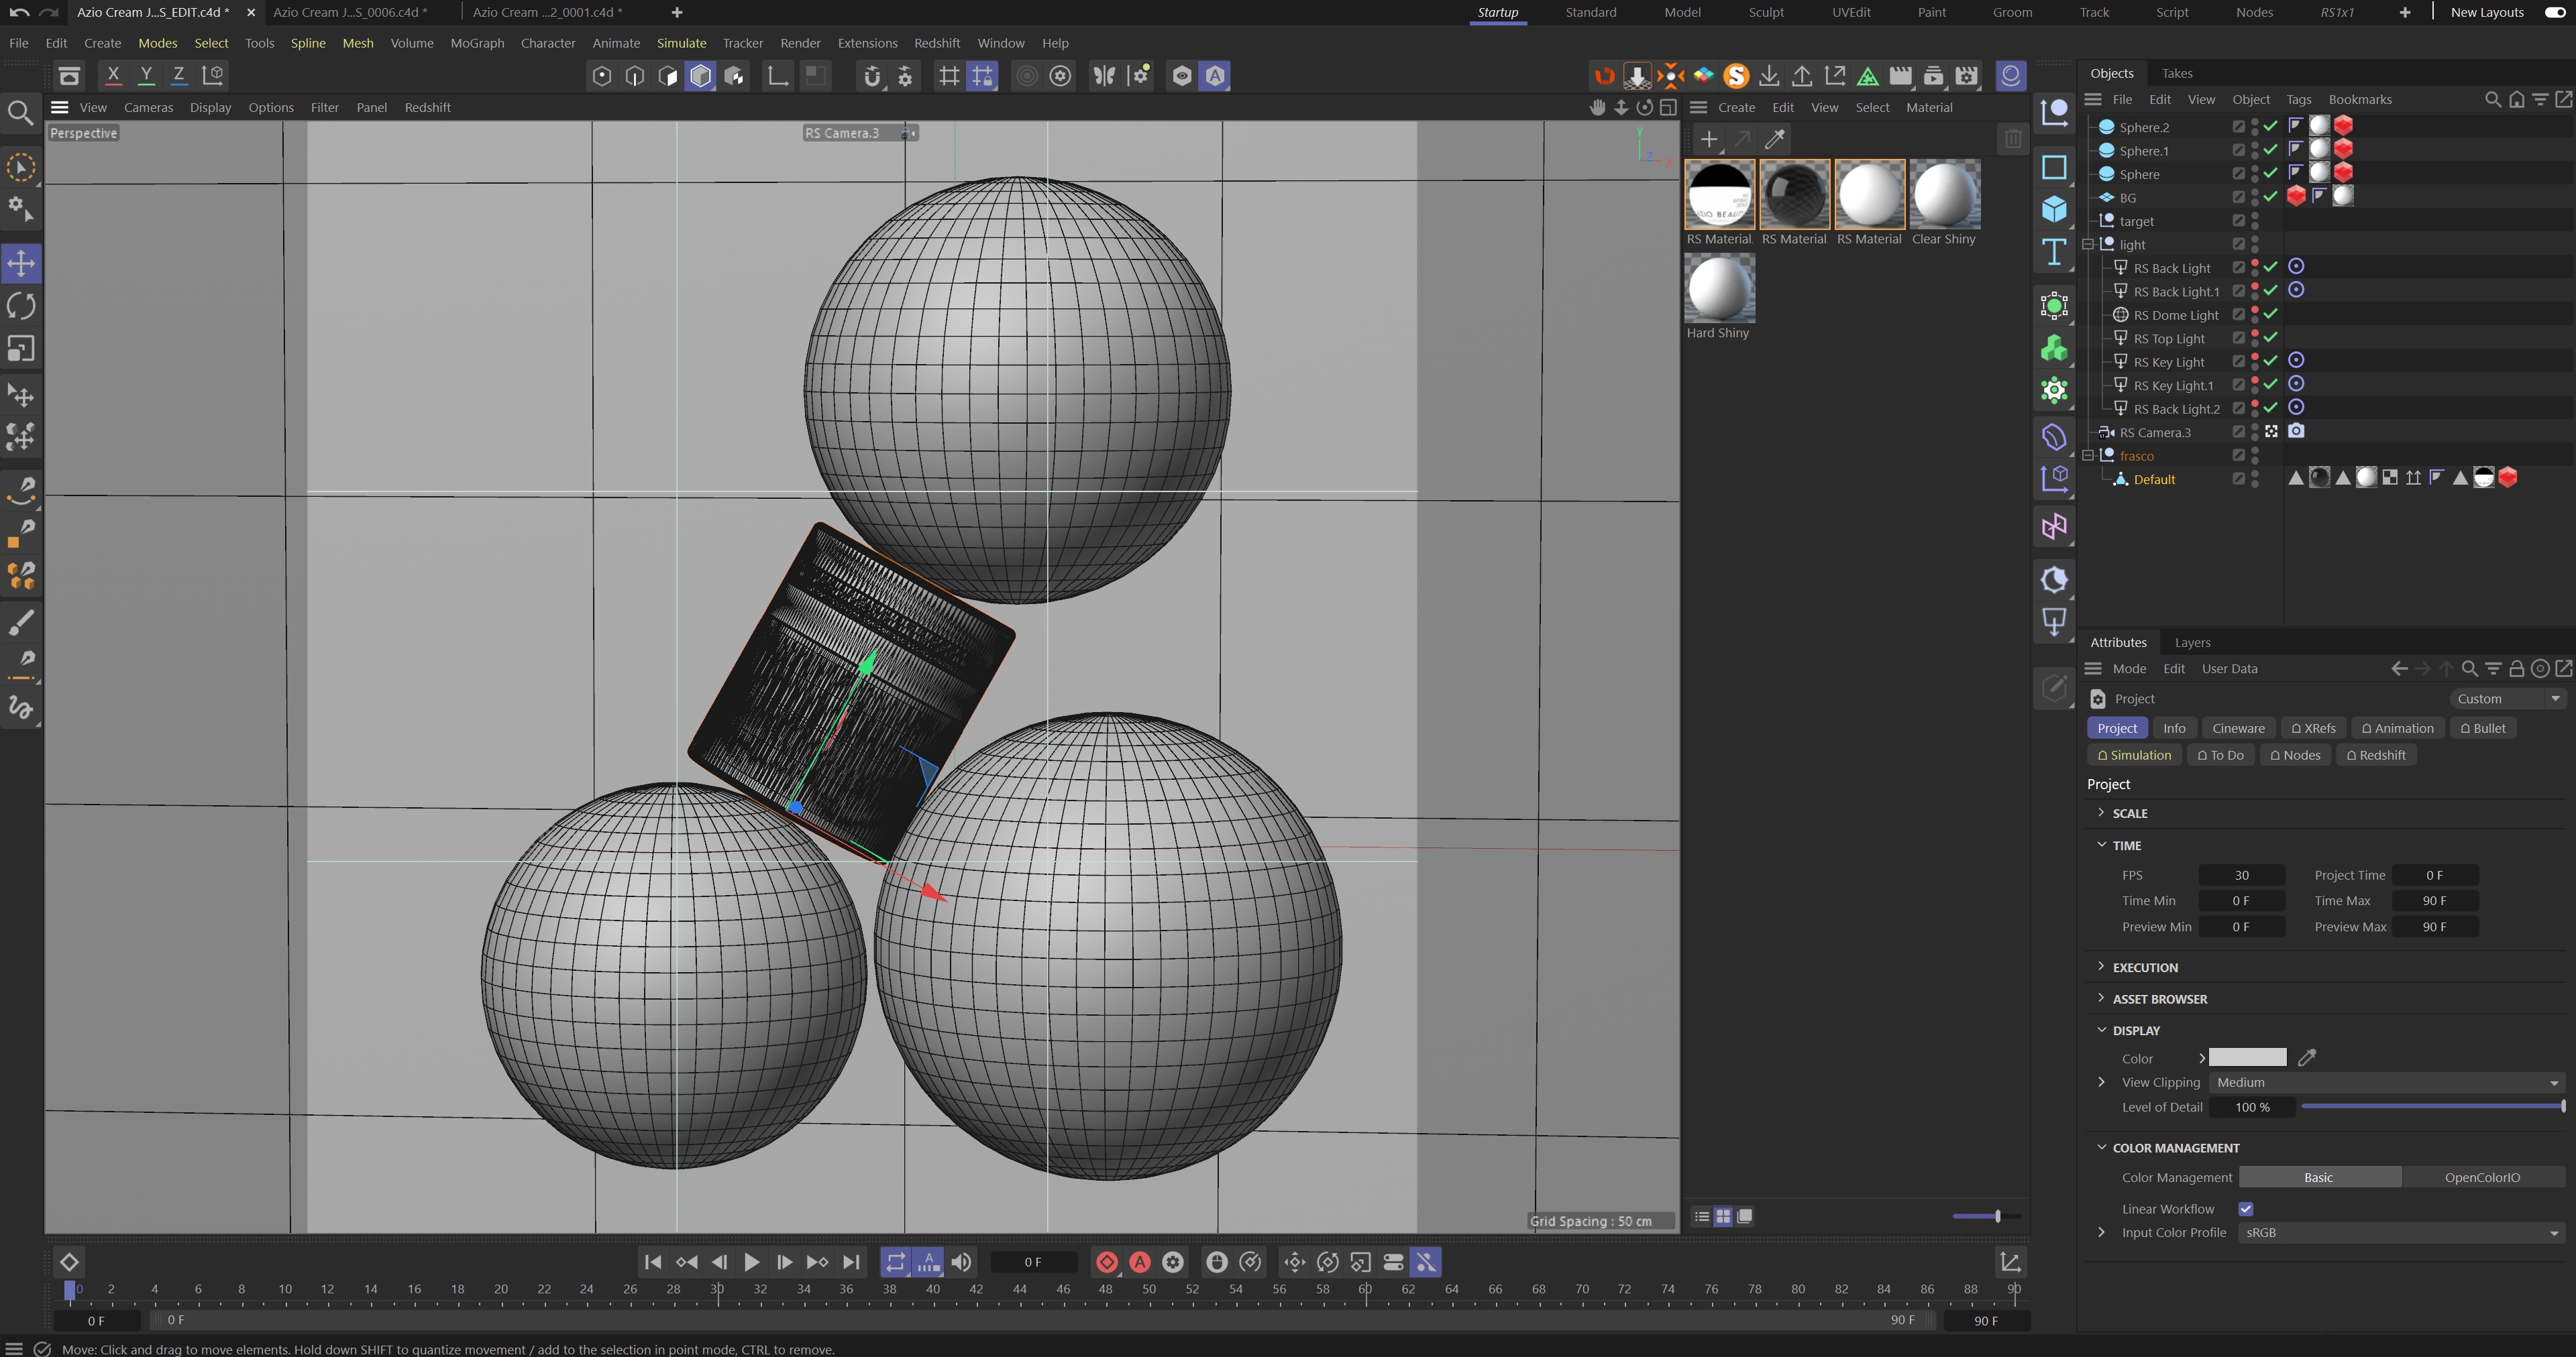
Task: Click the Record Active Objects button
Action: coord(1107,1262)
